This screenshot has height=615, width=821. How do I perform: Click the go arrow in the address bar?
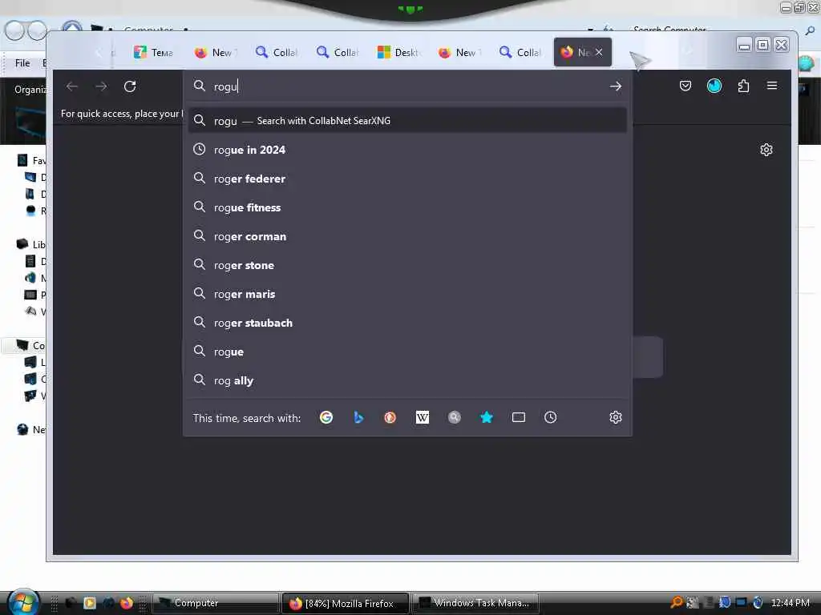tap(616, 86)
